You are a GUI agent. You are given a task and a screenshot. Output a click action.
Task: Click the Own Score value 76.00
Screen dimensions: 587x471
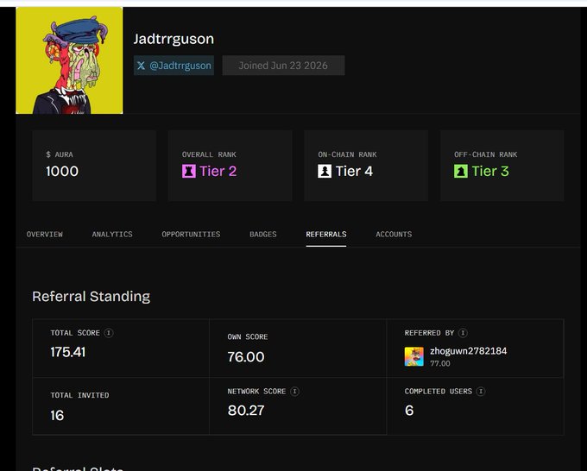pos(246,357)
